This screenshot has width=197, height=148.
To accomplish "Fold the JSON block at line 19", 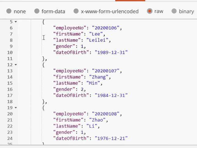I will click(16, 108).
